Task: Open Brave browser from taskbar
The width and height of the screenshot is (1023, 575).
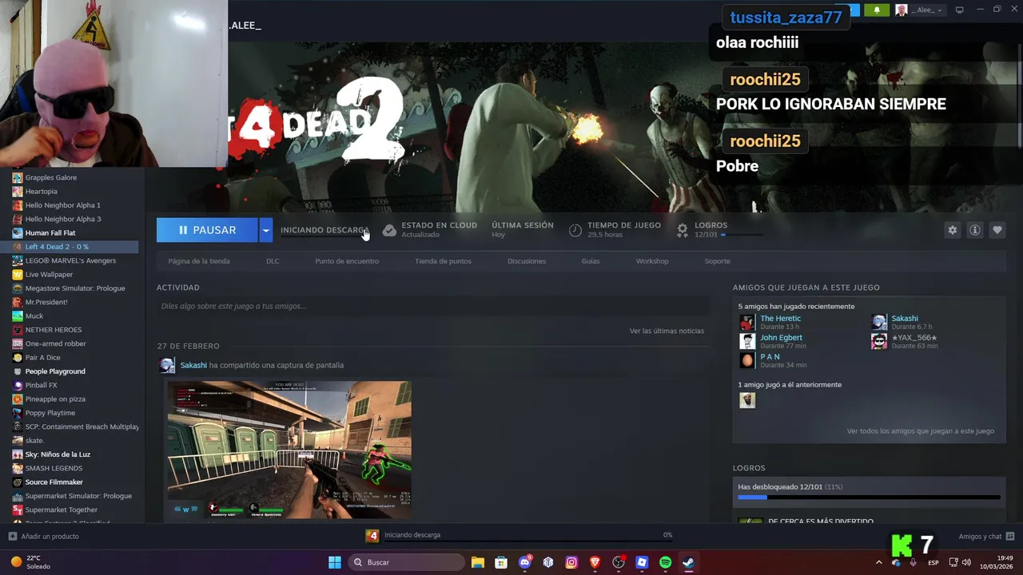Action: click(595, 562)
